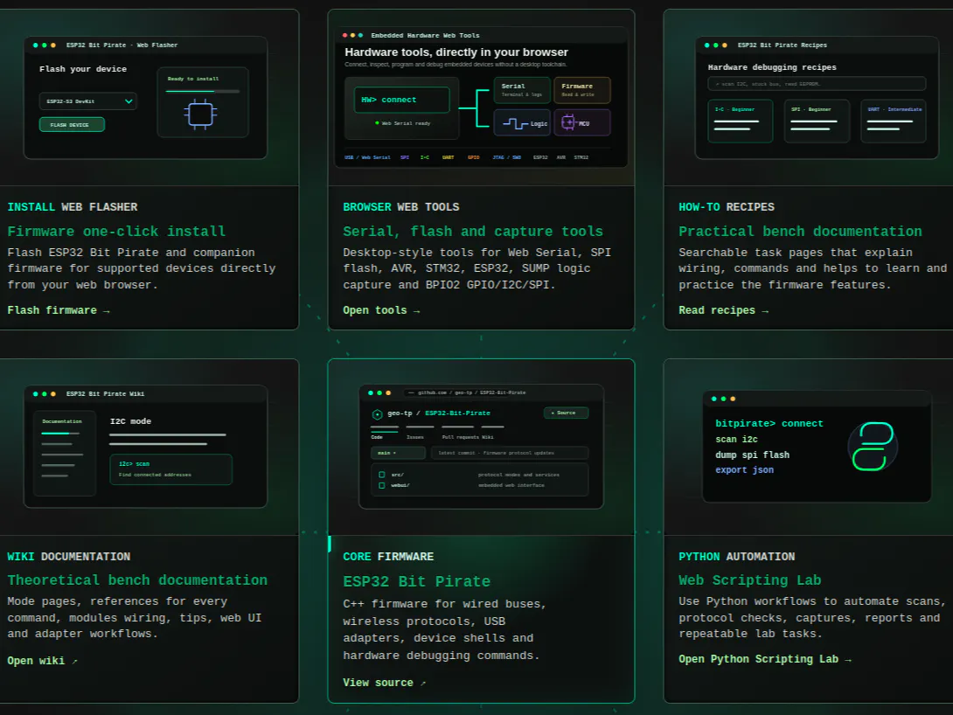
Task: Click the green Web Serial ready status dot
Action: click(x=378, y=123)
